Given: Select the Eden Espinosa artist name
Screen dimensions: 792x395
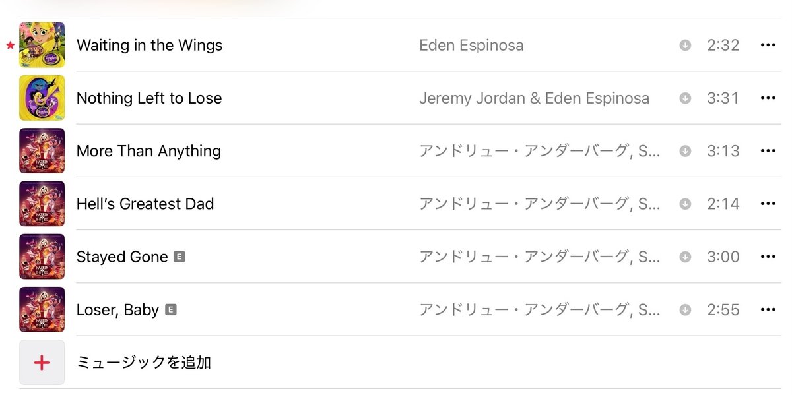Looking at the screenshot, I should click(x=471, y=46).
